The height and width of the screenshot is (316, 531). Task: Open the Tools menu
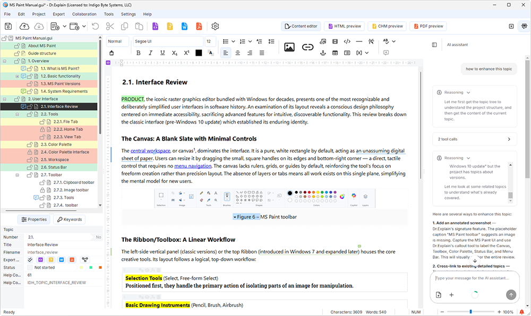pyautogui.click(x=109, y=14)
